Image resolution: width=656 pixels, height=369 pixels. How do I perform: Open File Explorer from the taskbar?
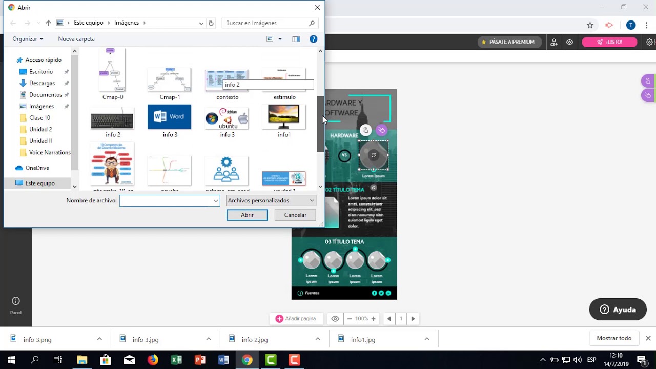(x=82, y=360)
